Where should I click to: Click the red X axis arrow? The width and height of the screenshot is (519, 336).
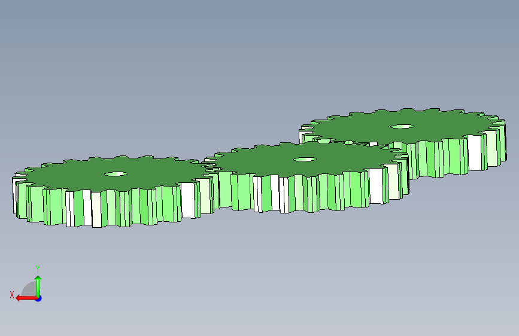click(x=26, y=298)
